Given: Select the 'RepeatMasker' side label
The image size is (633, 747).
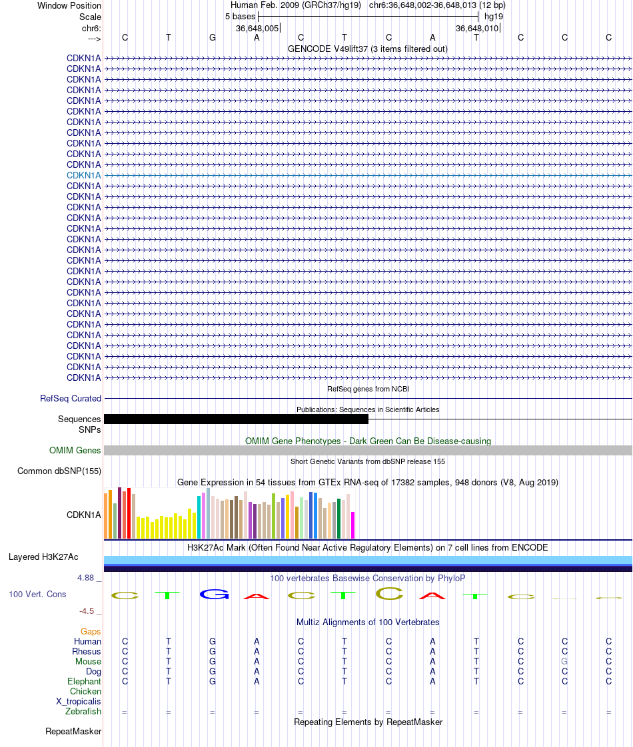Looking at the screenshot, I should point(73,732).
